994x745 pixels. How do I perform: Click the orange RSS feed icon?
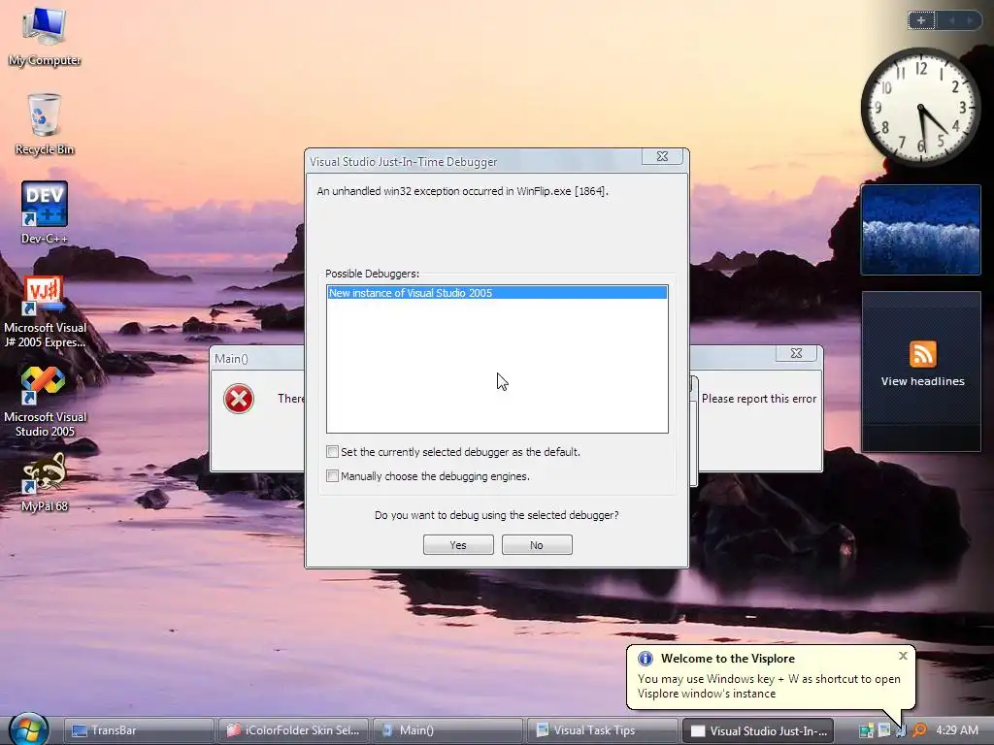click(922, 353)
